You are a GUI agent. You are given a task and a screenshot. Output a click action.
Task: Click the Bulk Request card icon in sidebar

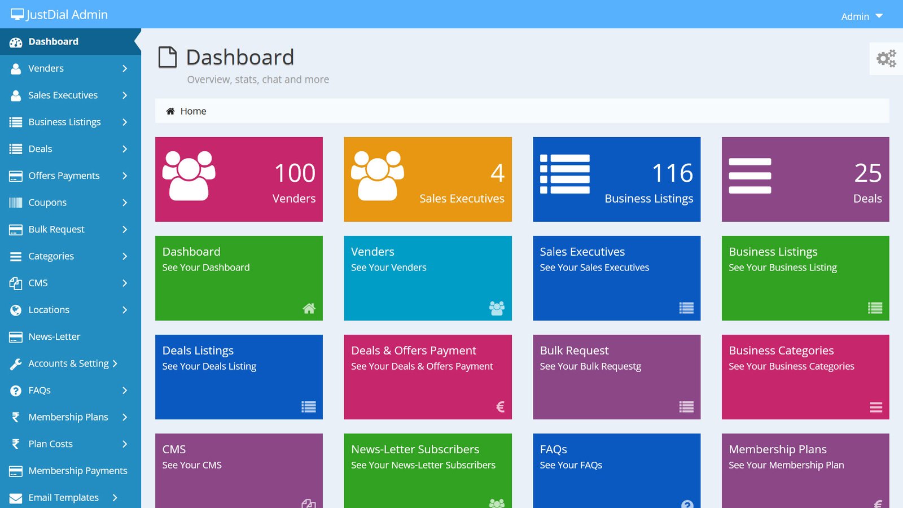pyautogui.click(x=16, y=230)
